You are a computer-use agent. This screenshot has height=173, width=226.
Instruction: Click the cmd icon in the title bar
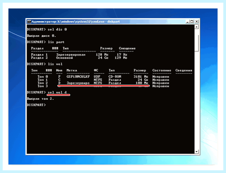click(29, 22)
